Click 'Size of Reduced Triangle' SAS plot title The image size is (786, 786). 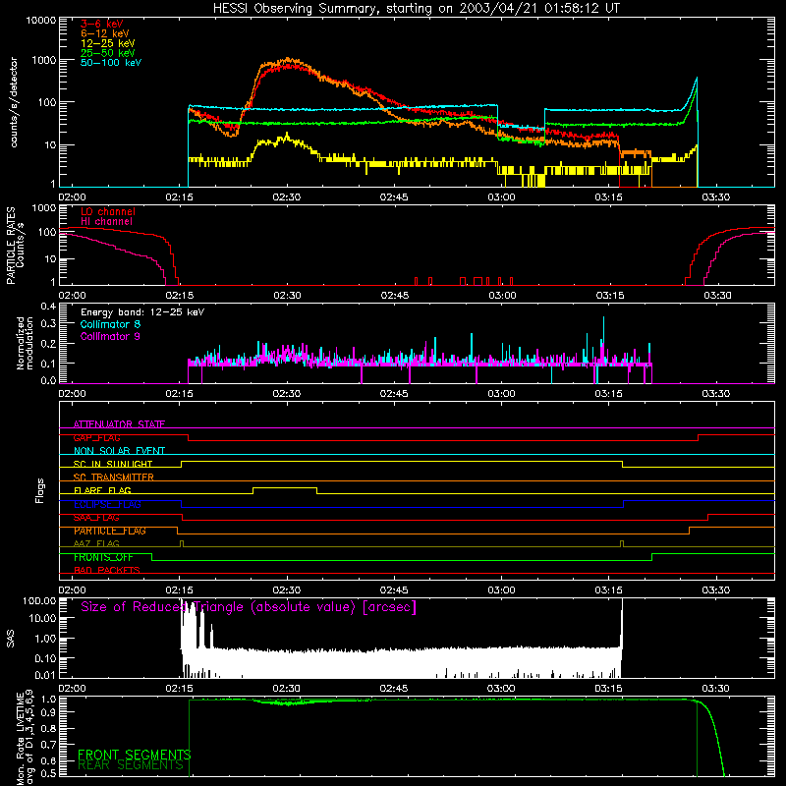click(249, 607)
